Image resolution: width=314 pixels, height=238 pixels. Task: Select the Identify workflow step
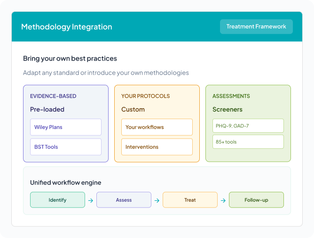click(57, 200)
